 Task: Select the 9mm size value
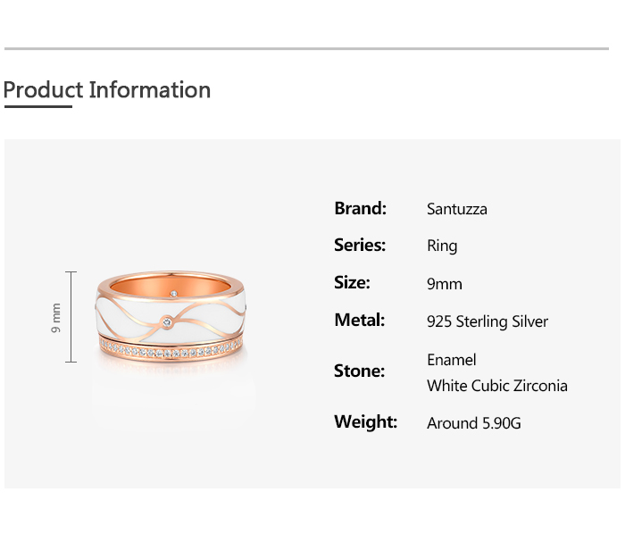point(445,285)
